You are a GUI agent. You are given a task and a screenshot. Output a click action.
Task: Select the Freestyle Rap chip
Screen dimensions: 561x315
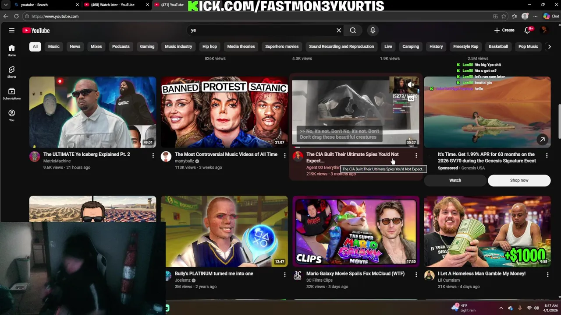(465, 46)
